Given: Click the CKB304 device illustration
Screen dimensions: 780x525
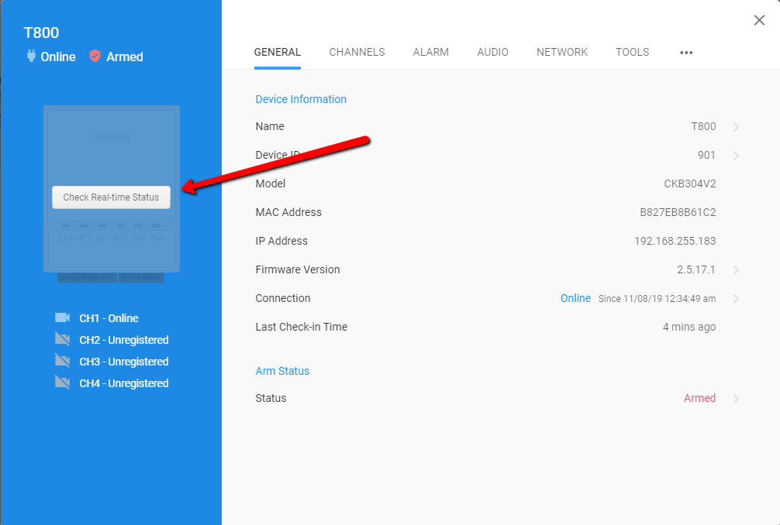Looking at the screenshot, I should 112,194.
